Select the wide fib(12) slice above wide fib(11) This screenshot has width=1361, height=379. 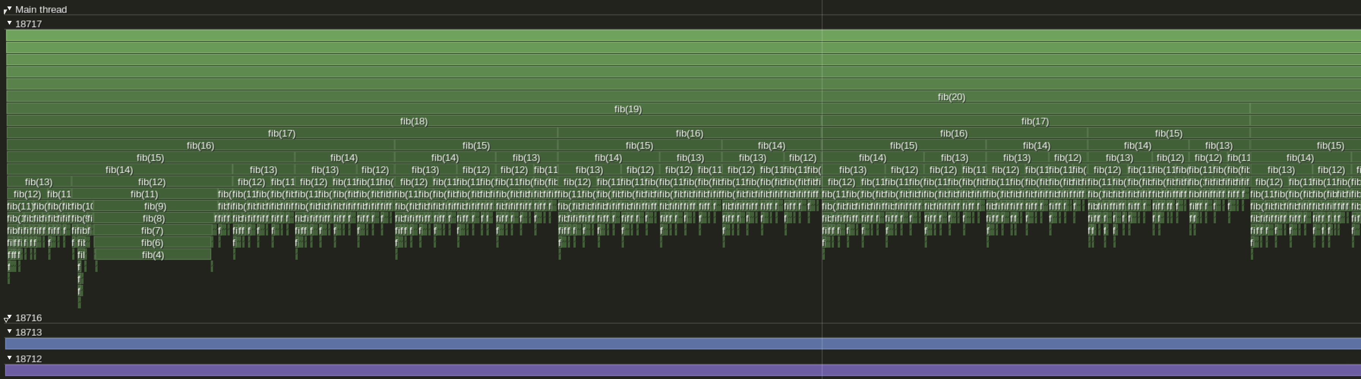[152, 182]
